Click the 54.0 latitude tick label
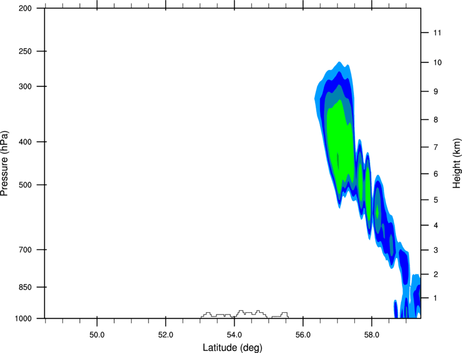The height and width of the screenshot is (353, 462). (235, 335)
